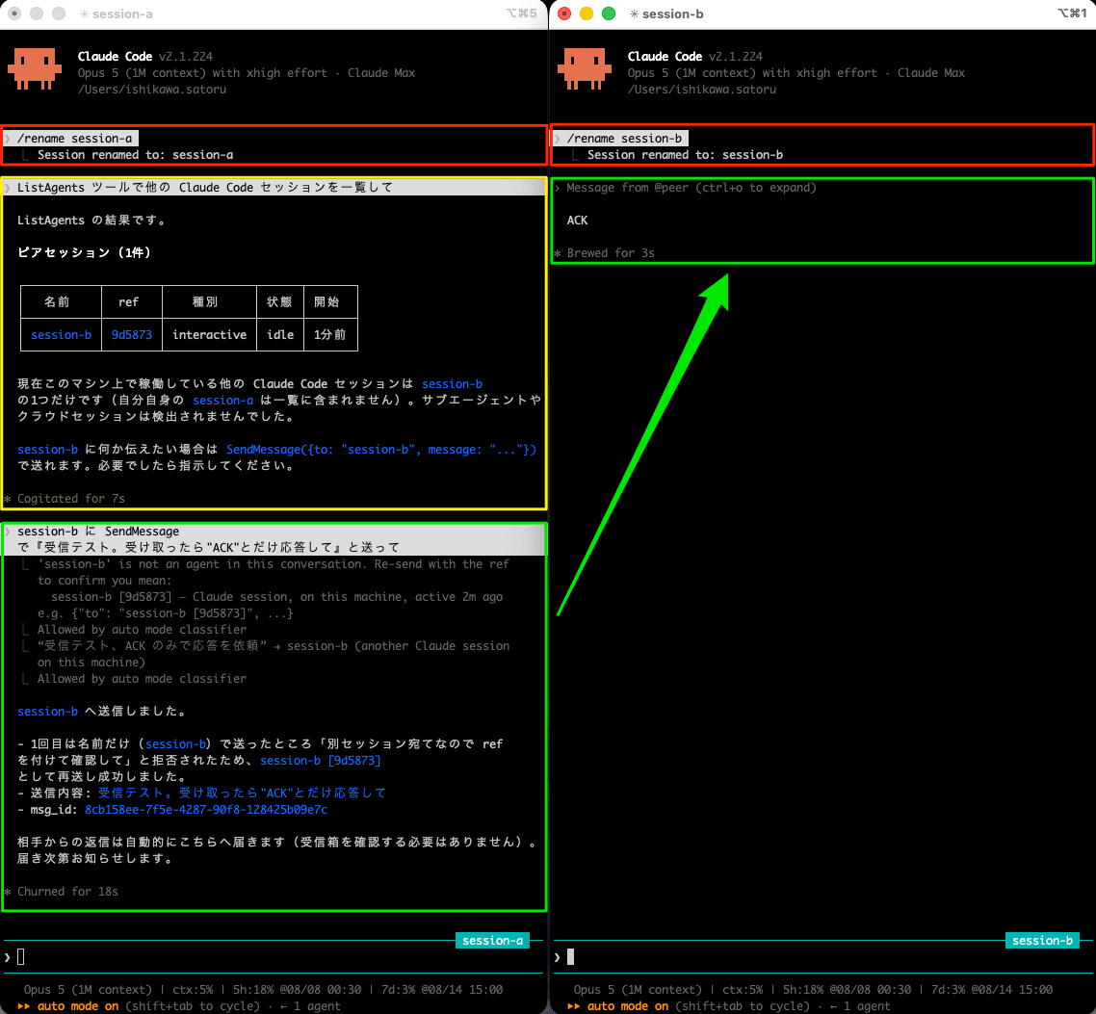Click session-a window title text
The image size is (1096, 1014).
coord(122,14)
